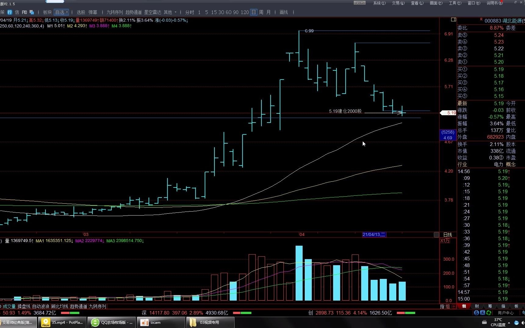Open the 自选 dropdown
Viewport: 525px width, 328px height.
point(61,12)
